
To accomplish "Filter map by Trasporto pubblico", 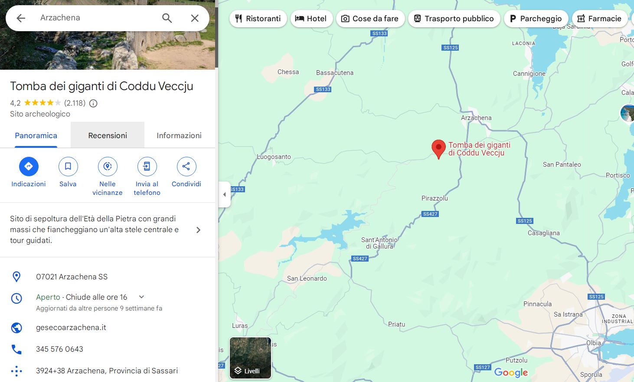I will pos(454,19).
